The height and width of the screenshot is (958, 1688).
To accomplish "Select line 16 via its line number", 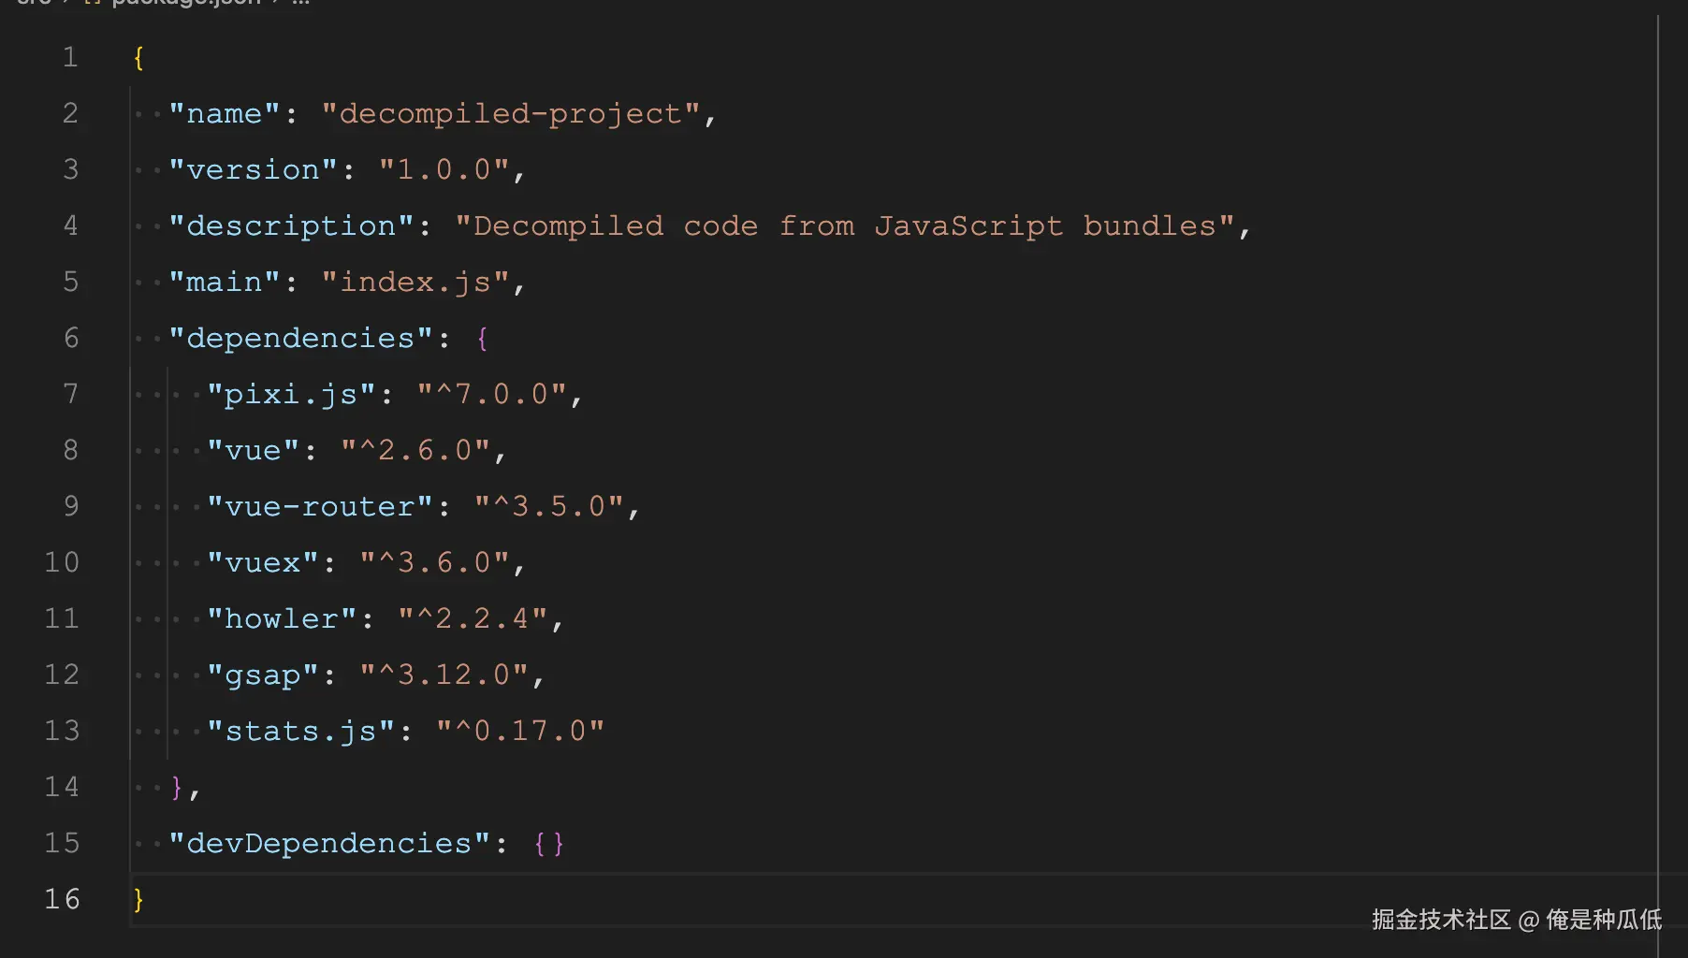I will [62, 900].
